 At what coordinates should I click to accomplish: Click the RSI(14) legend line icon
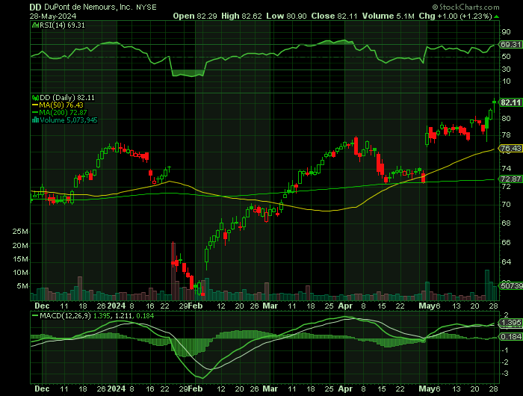[35, 25]
